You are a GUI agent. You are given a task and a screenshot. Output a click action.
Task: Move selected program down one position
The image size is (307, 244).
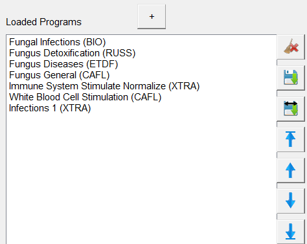click(x=291, y=201)
